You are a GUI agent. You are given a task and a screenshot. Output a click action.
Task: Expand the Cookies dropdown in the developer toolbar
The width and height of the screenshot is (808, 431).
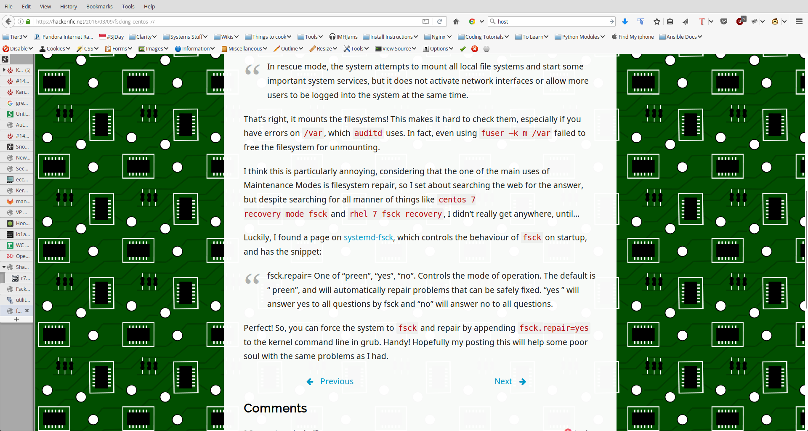(x=55, y=49)
